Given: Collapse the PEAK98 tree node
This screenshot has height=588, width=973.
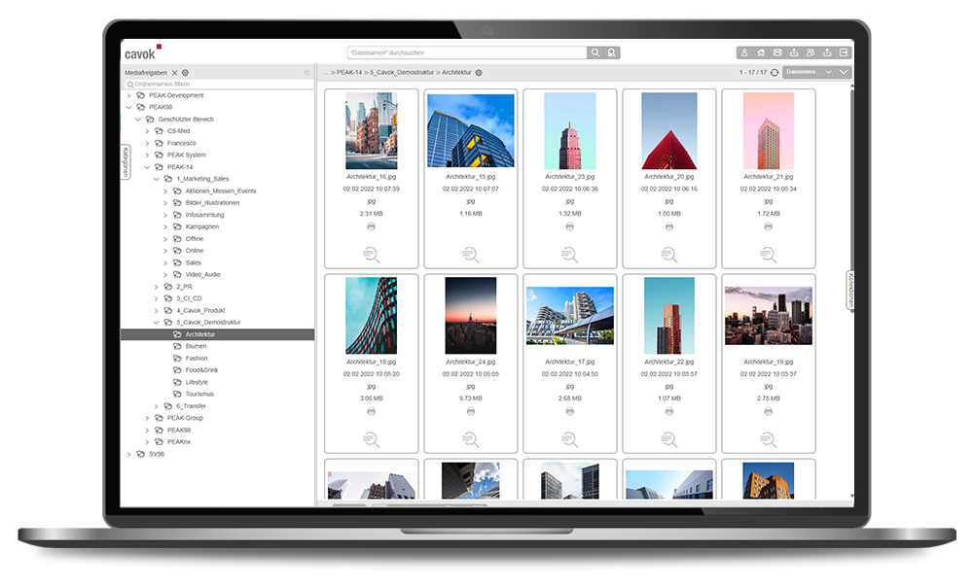Looking at the screenshot, I should (x=128, y=107).
